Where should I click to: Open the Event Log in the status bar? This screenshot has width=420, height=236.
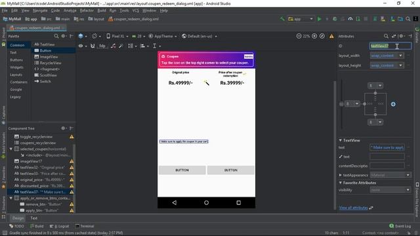400,226
